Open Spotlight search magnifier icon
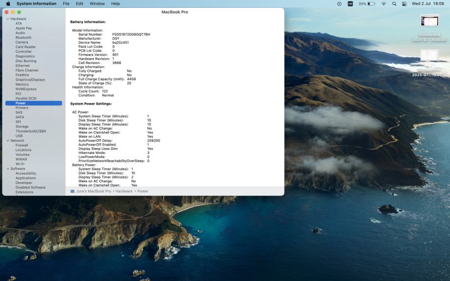The image size is (450, 281). click(x=394, y=3)
